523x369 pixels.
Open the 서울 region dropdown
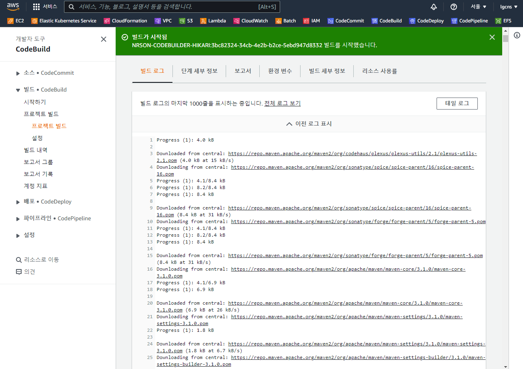click(x=479, y=7)
